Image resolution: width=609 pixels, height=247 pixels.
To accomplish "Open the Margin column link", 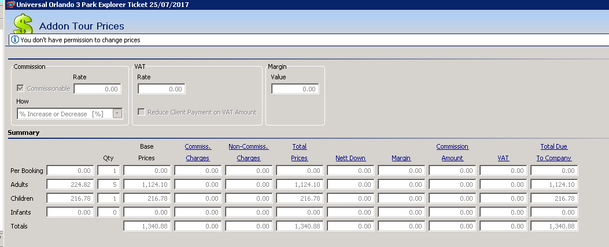I will pos(401,158).
